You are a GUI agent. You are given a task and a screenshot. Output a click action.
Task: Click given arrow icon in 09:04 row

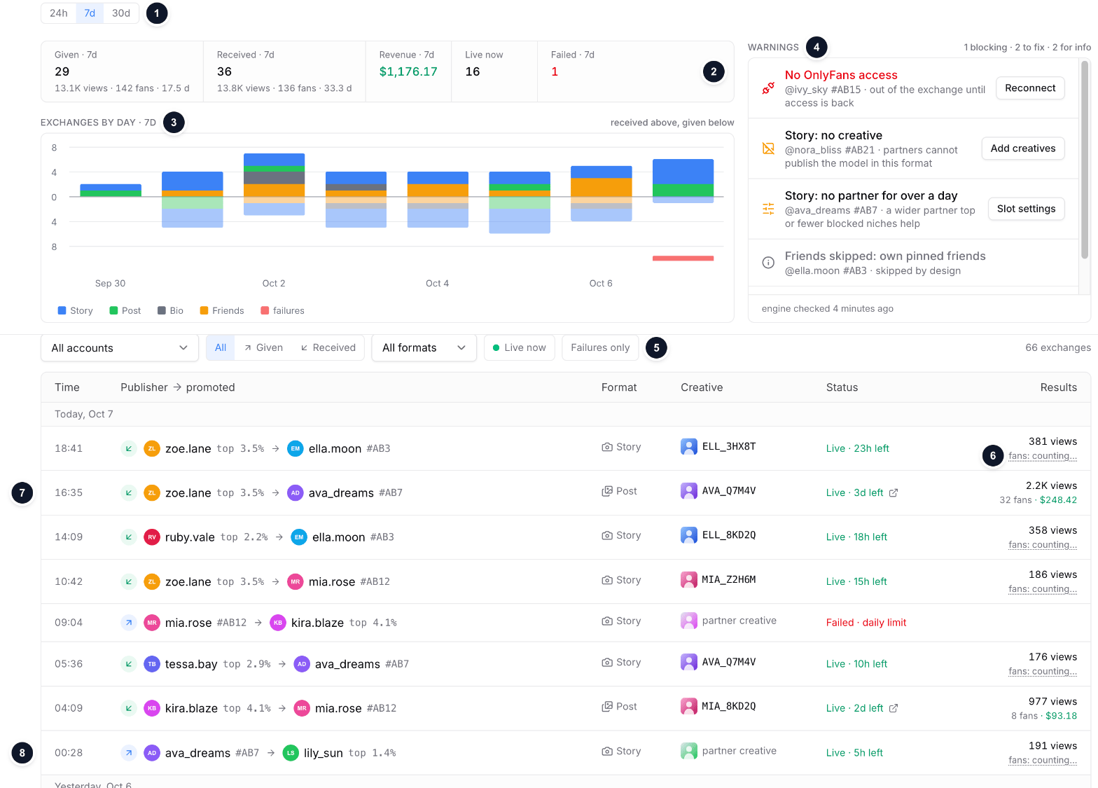pyautogui.click(x=129, y=623)
